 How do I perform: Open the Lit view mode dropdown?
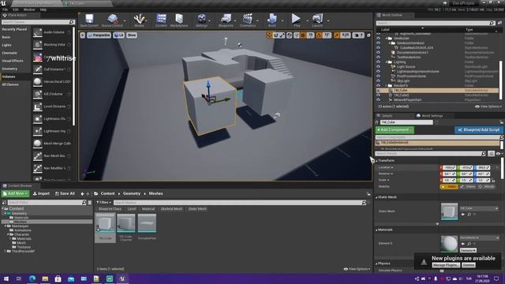pyautogui.click(x=118, y=35)
